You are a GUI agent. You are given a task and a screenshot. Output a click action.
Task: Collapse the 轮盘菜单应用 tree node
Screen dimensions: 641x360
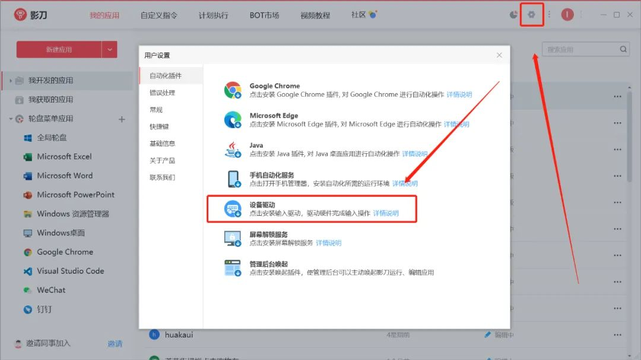[x=11, y=119]
